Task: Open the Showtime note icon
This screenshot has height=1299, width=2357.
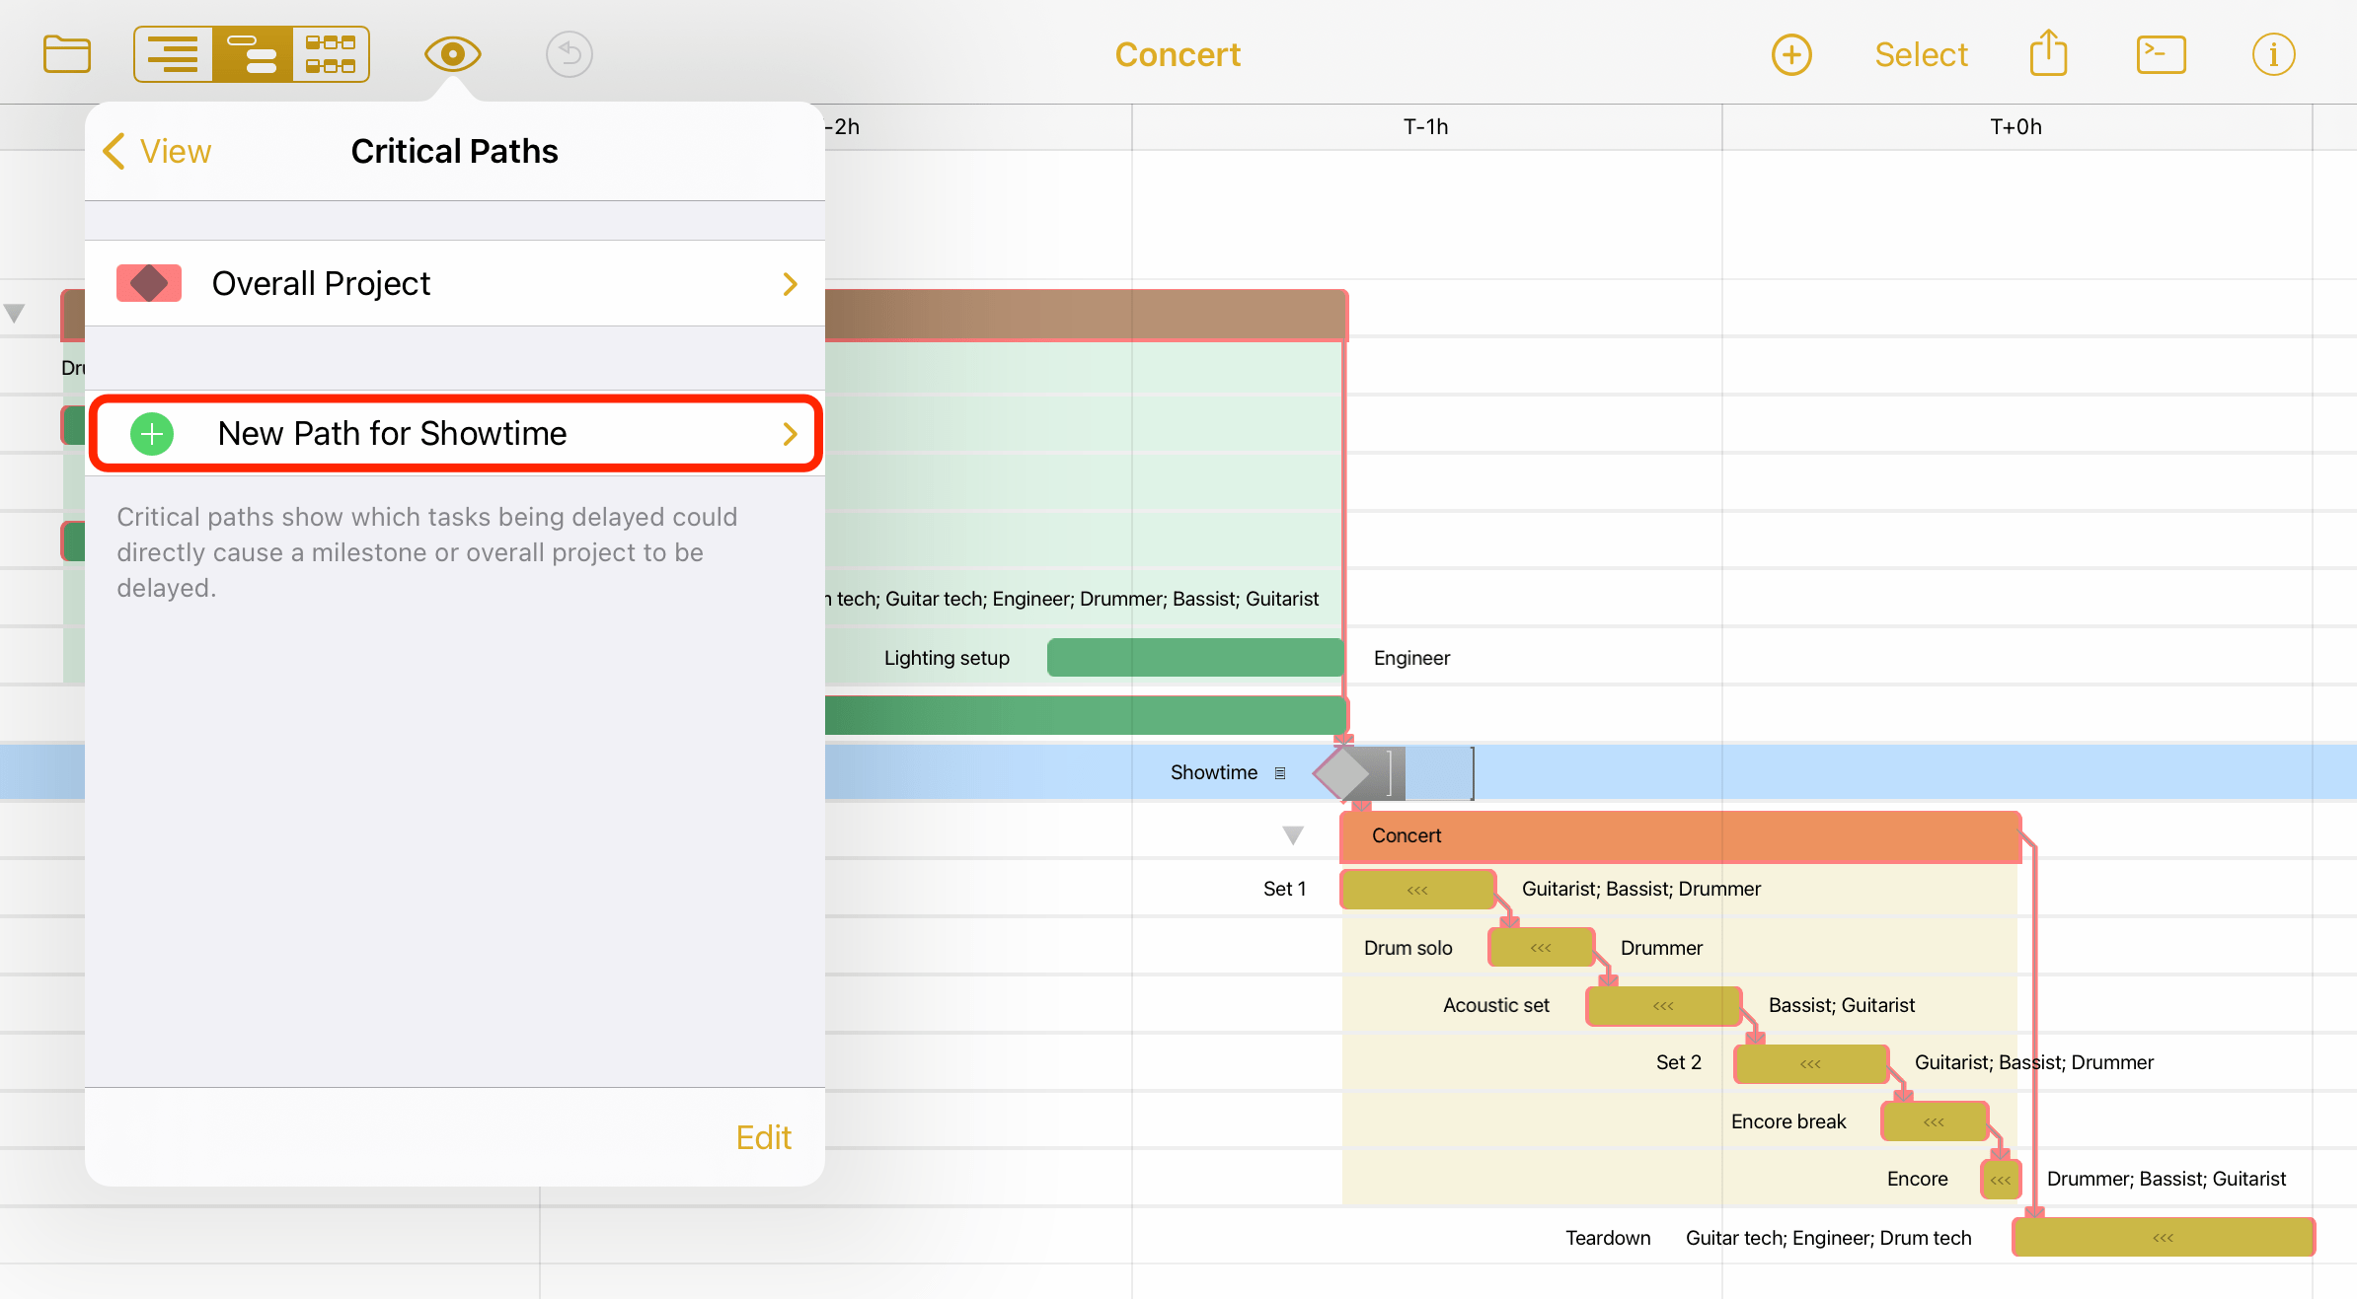Action: (x=1280, y=773)
